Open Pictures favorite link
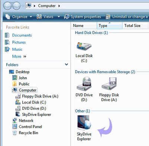Image resolution: width=149 pixels, height=146 pixels. pos(19,42)
